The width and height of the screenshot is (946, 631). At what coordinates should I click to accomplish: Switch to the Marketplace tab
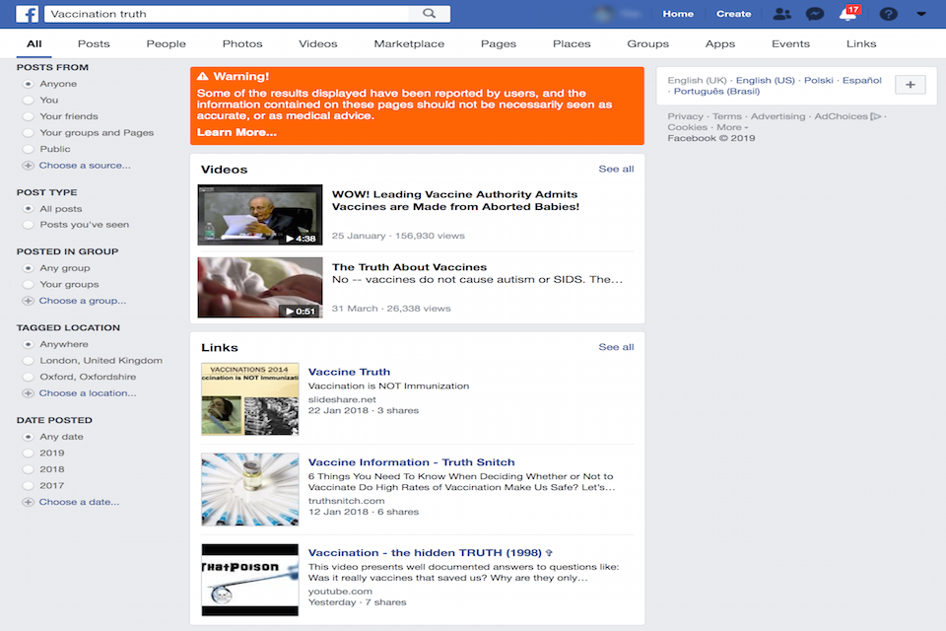pyautogui.click(x=409, y=43)
